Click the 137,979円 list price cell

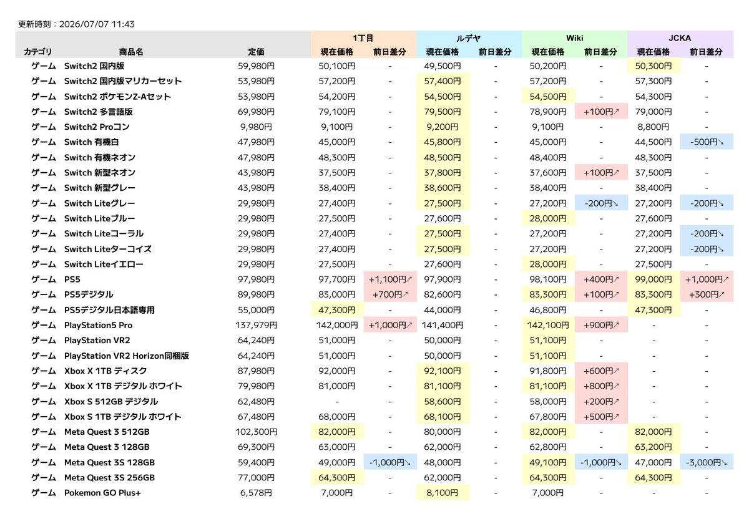pos(256,325)
